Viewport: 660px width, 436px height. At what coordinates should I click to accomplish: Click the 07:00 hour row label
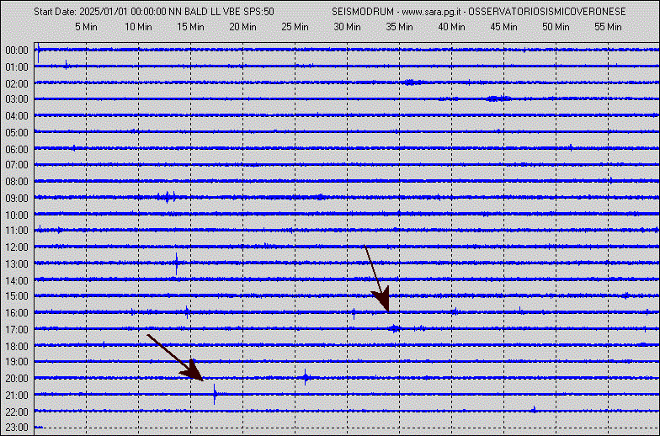(17, 165)
